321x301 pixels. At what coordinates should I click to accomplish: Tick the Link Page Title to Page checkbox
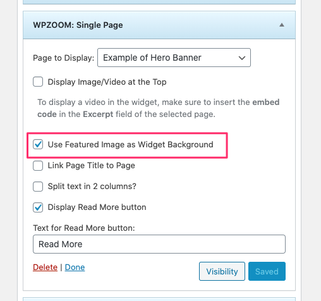pyautogui.click(x=38, y=166)
